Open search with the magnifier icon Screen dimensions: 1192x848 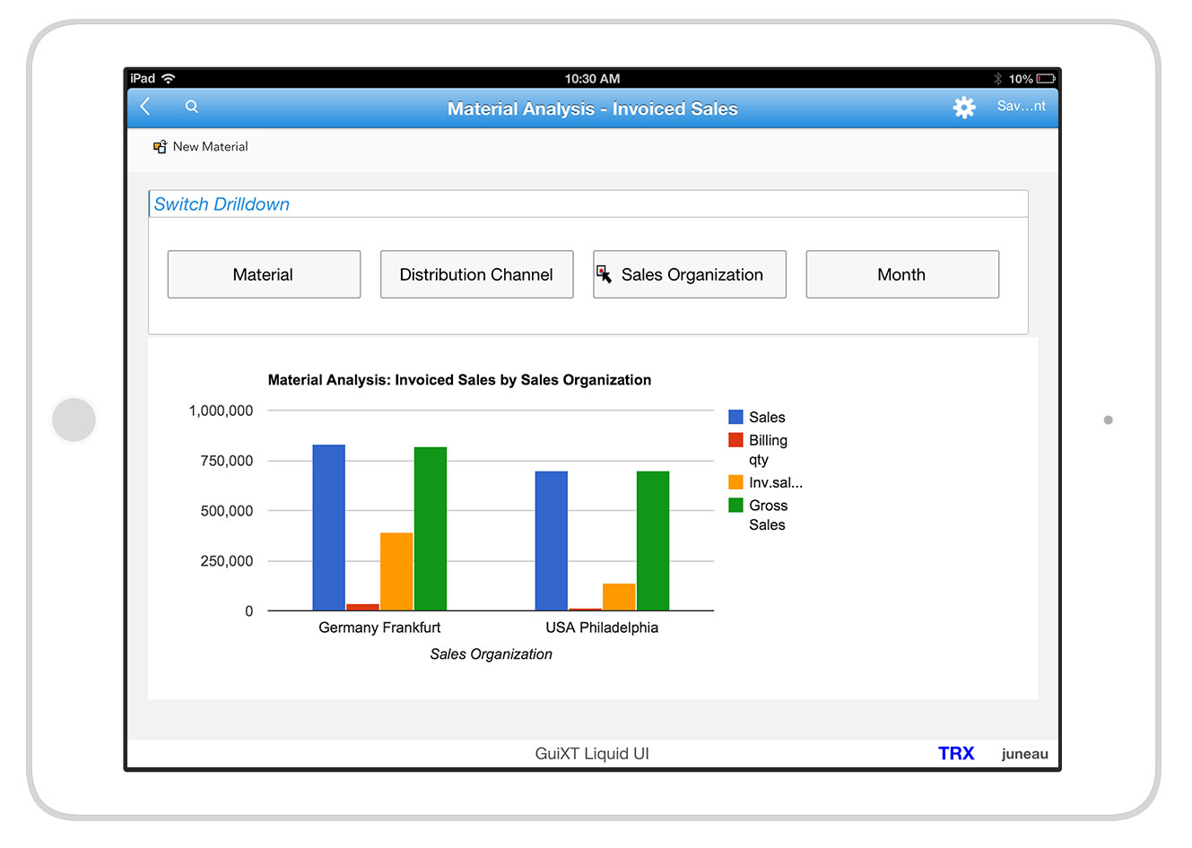(x=192, y=107)
